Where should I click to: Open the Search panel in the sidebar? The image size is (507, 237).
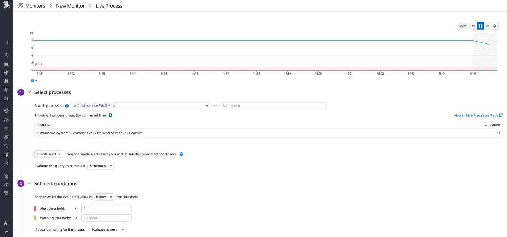pos(6,42)
